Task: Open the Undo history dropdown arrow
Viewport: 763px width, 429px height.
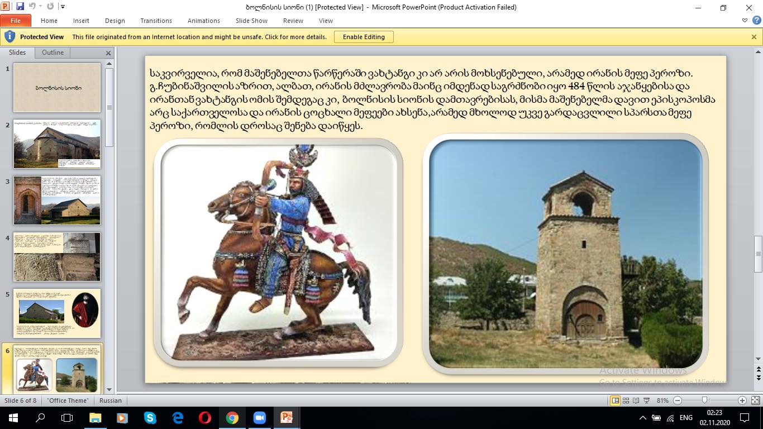Action: tap(40, 7)
